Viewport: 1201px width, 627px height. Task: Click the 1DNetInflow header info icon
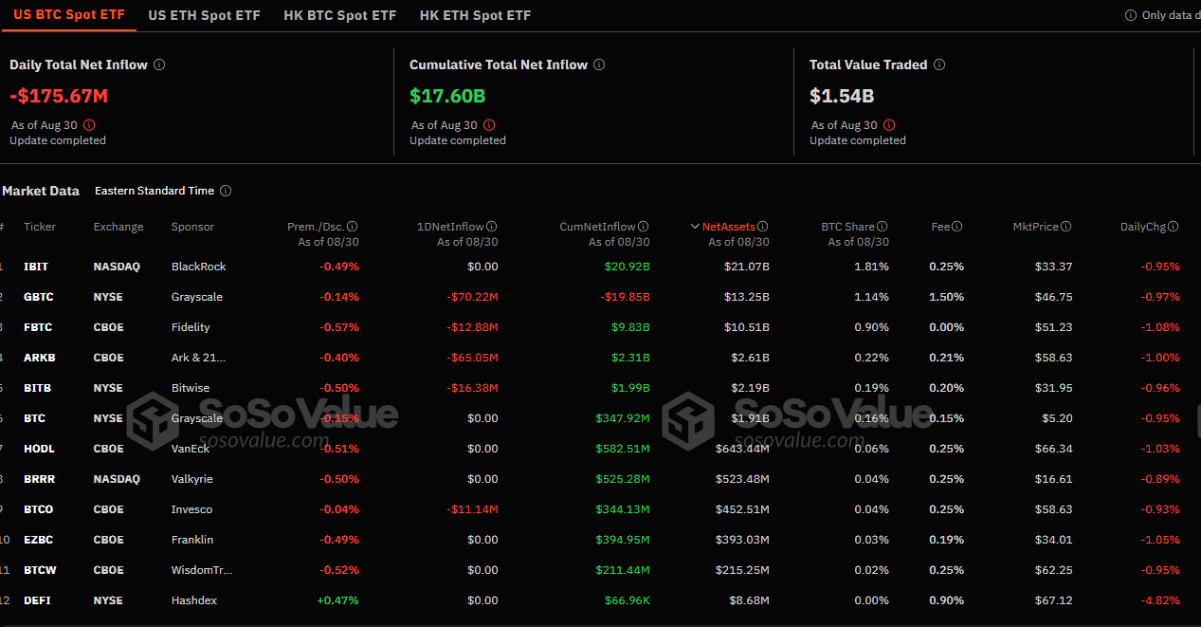click(x=492, y=226)
